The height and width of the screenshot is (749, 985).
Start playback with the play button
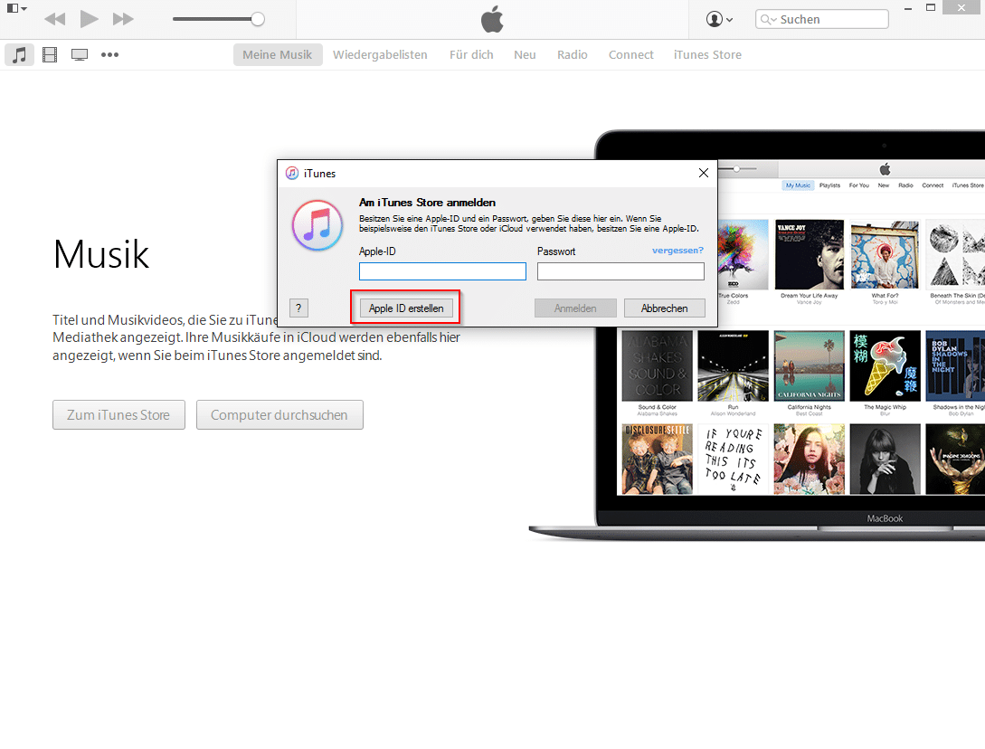tap(90, 19)
